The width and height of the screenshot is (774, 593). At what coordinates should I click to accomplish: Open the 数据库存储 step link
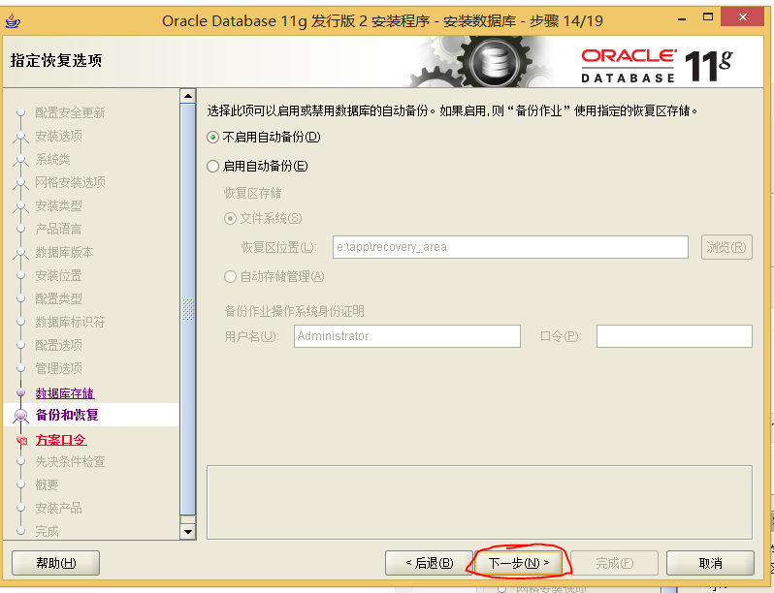coord(65,392)
